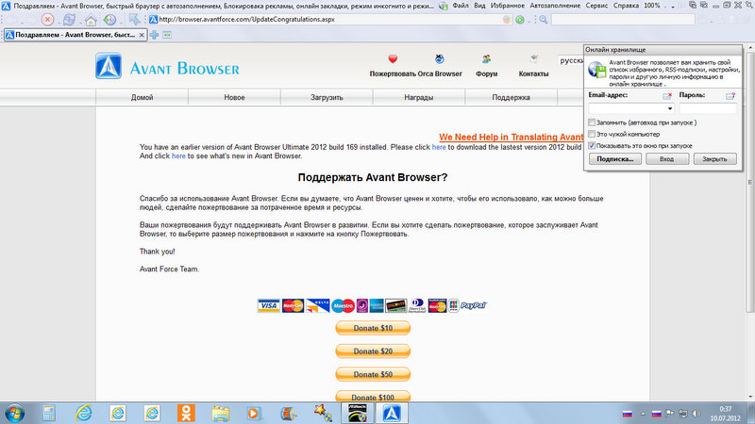Click the Donate $50 button
This screenshot has width=755, height=424.
click(x=373, y=374)
